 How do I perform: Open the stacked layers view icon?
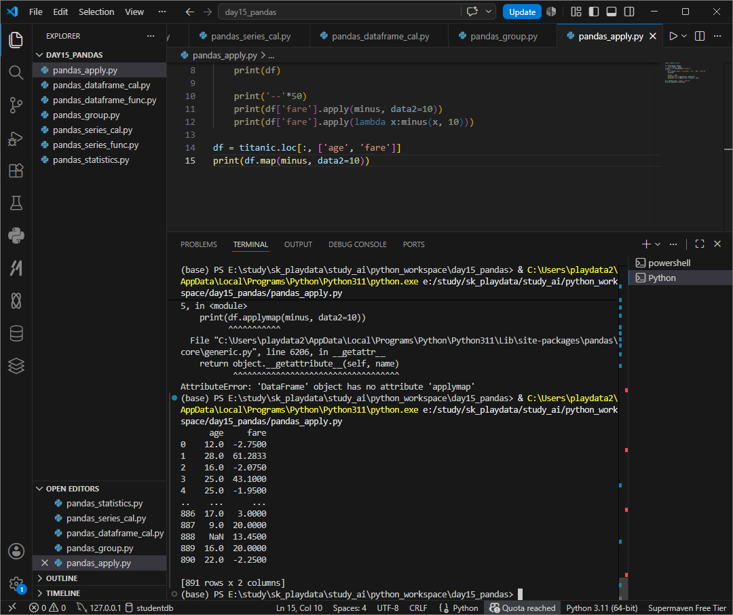click(16, 366)
